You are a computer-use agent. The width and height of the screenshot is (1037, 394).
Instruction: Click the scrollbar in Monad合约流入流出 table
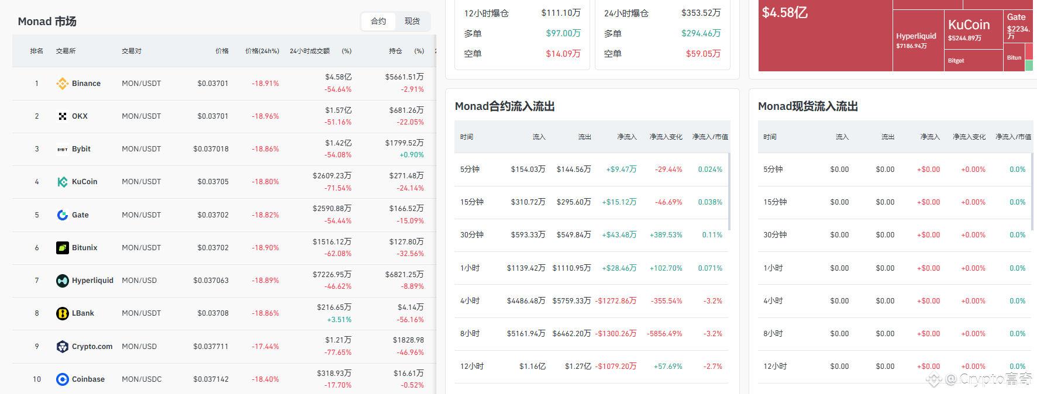729,192
